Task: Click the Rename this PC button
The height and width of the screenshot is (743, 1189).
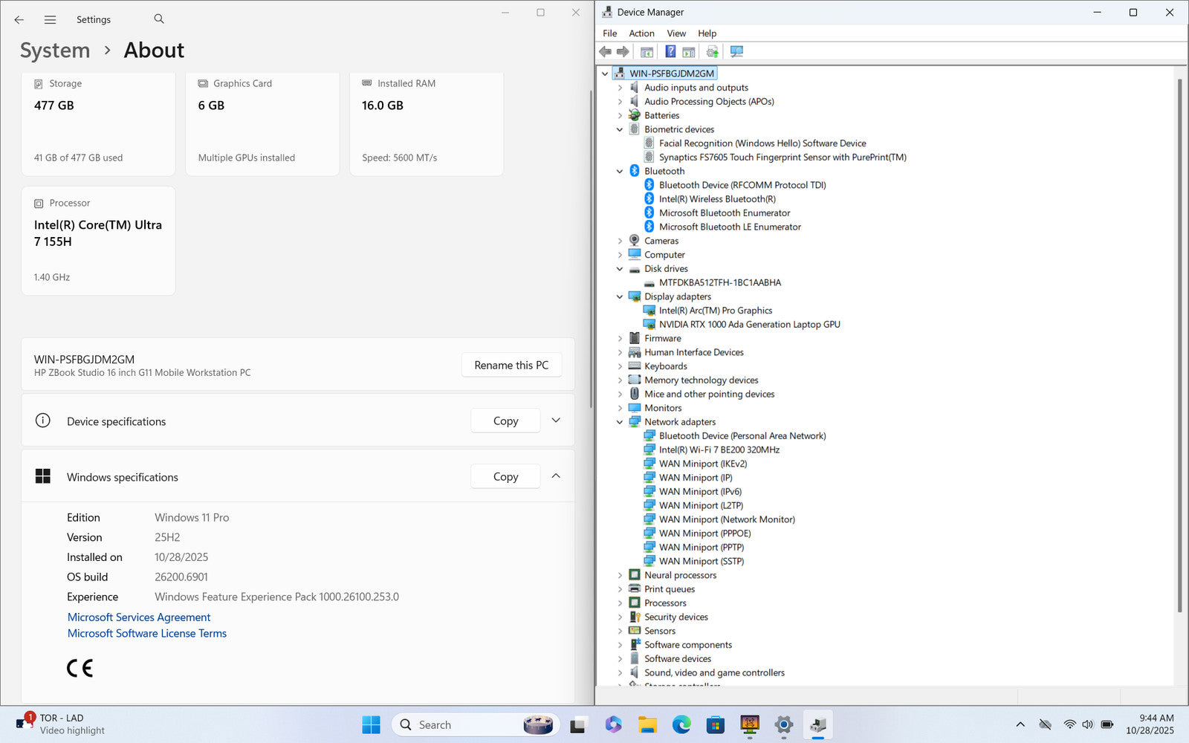Action: pos(511,365)
